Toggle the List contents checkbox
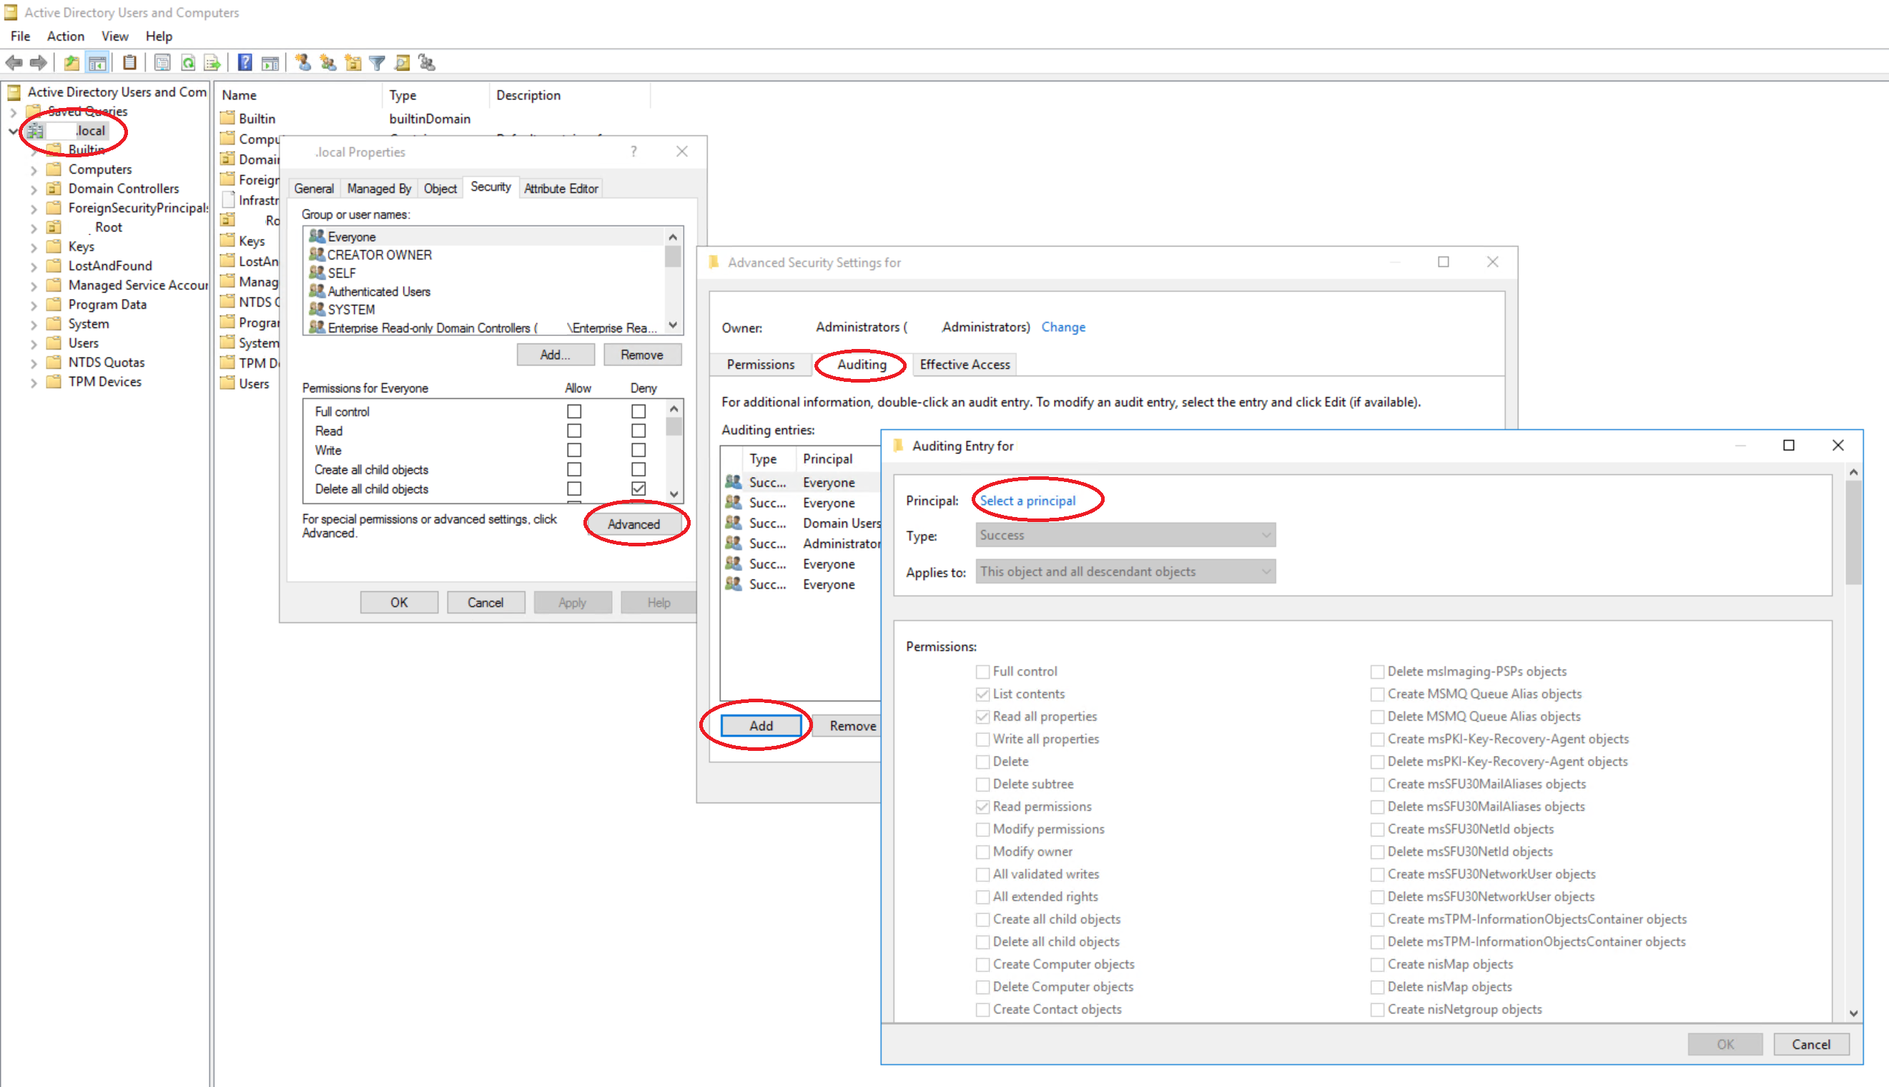Viewport: 1889px width, 1087px height. tap(983, 694)
